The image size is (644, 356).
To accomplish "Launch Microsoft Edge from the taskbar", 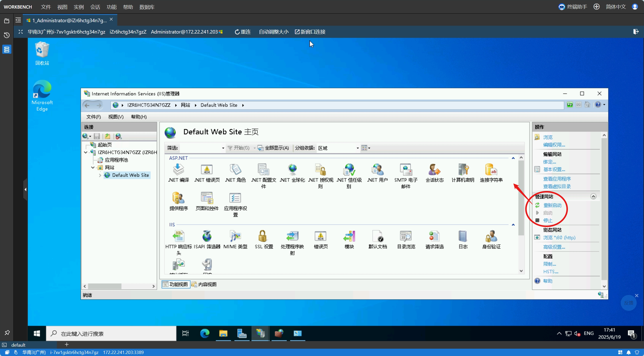I will coord(205,334).
